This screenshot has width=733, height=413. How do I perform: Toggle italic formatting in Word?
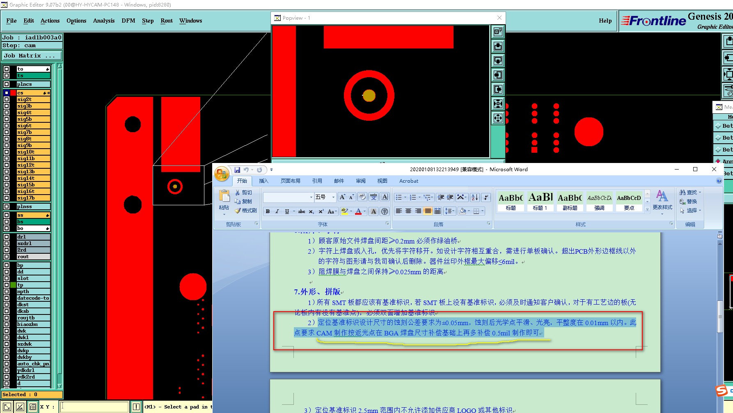[277, 211]
